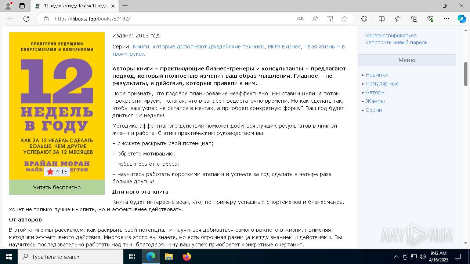Viewport: 470px width, 264px height.
Task: Click the '– обретете мотивацию;' line
Action: 144,154
